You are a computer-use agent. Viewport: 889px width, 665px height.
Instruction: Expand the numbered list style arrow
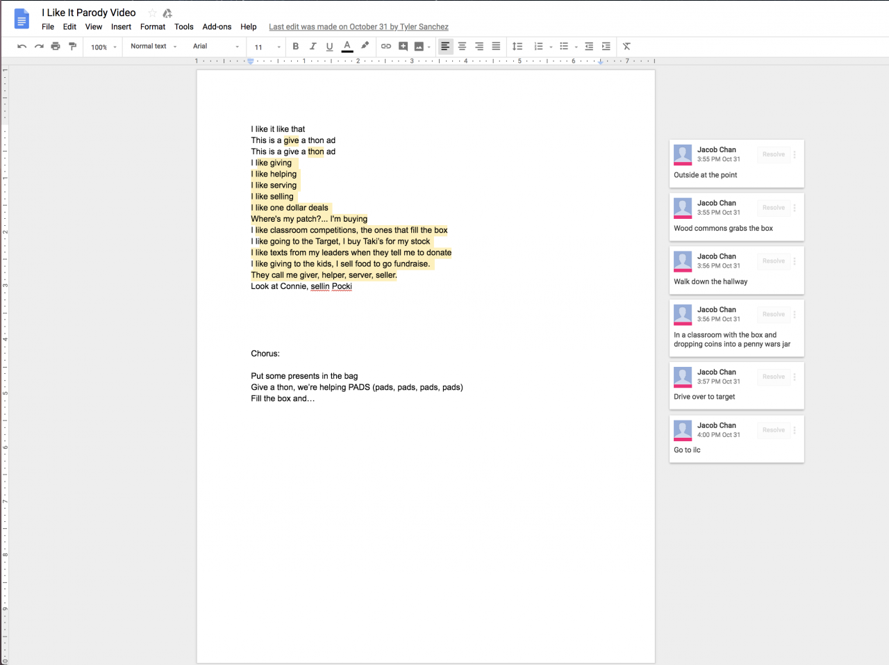coord(551,47)
